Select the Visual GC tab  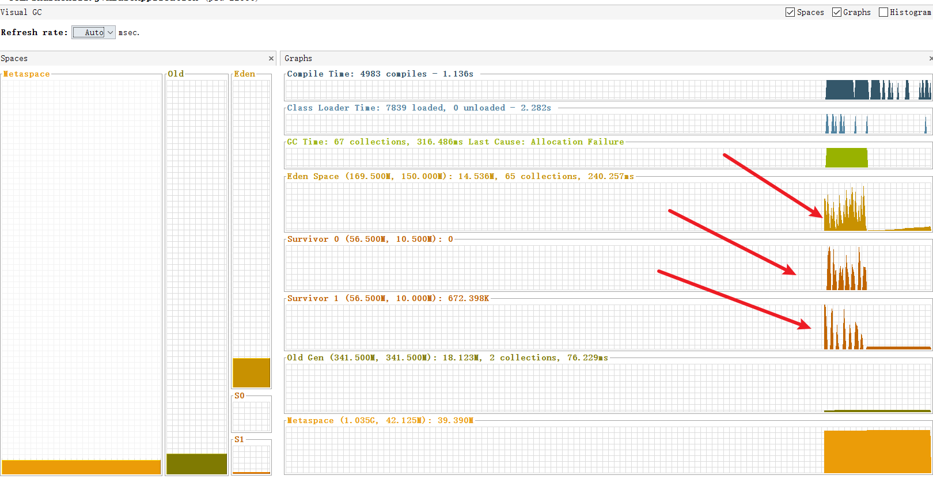[21, 12]
